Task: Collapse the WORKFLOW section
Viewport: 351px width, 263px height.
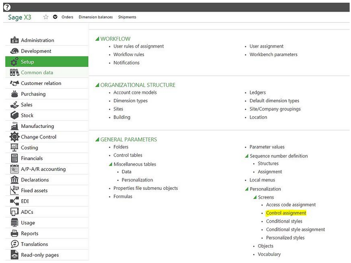Action: 97,39
